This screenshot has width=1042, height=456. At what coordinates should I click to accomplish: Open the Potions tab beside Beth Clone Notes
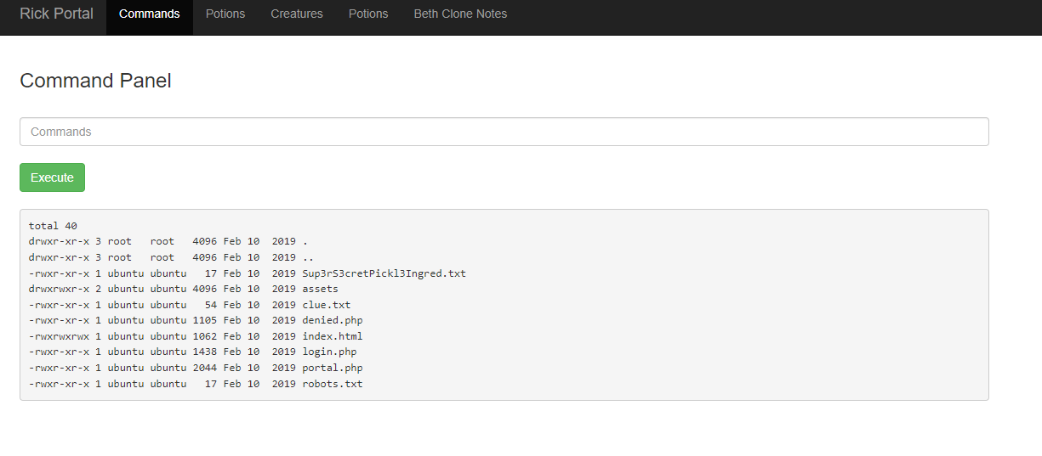tap(368, 14)
